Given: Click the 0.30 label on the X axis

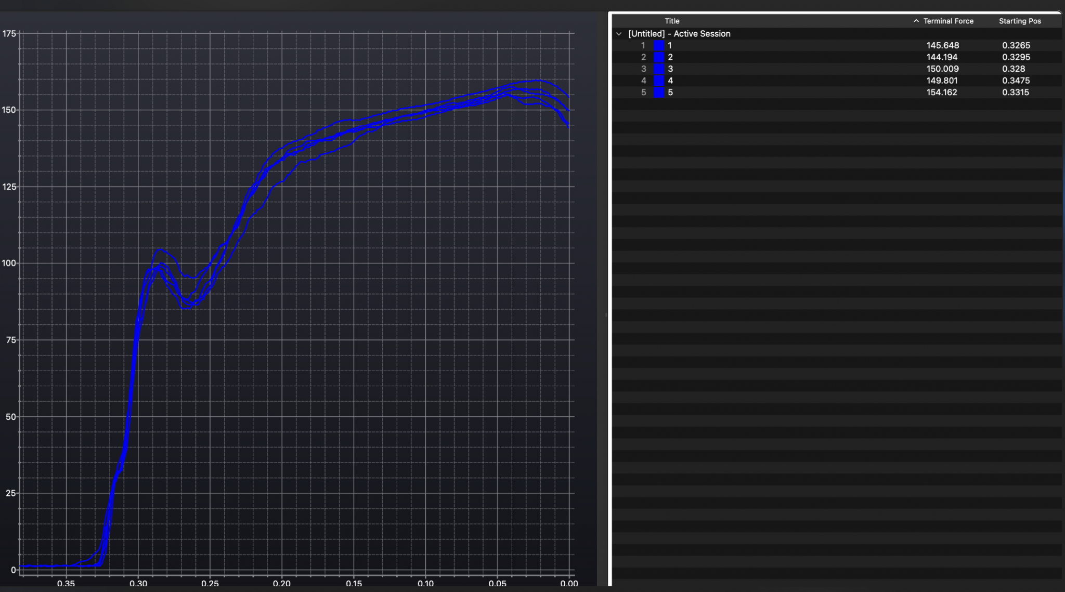Looking at the screenshot, I should coord(138,584).
